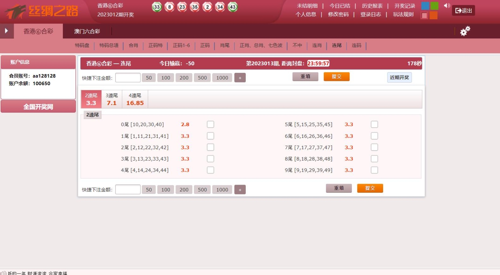Image resolution: width=500 pixels, height=275 pixels.
Task: Click the sound speaker icon
Action: point(447,6)
